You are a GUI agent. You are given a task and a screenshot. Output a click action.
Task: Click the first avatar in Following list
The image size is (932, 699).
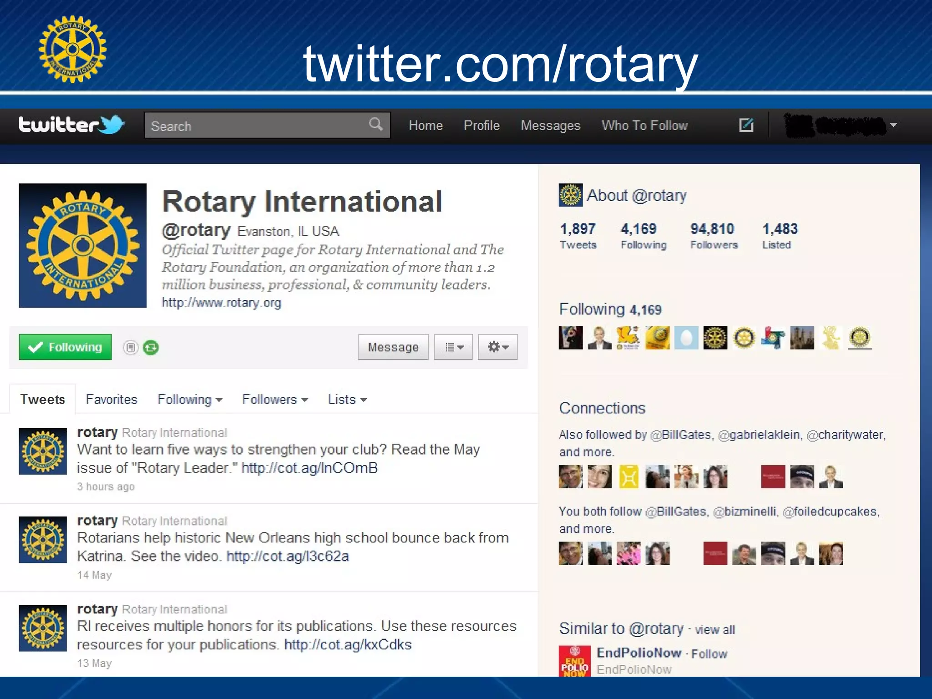pos(571,338)
